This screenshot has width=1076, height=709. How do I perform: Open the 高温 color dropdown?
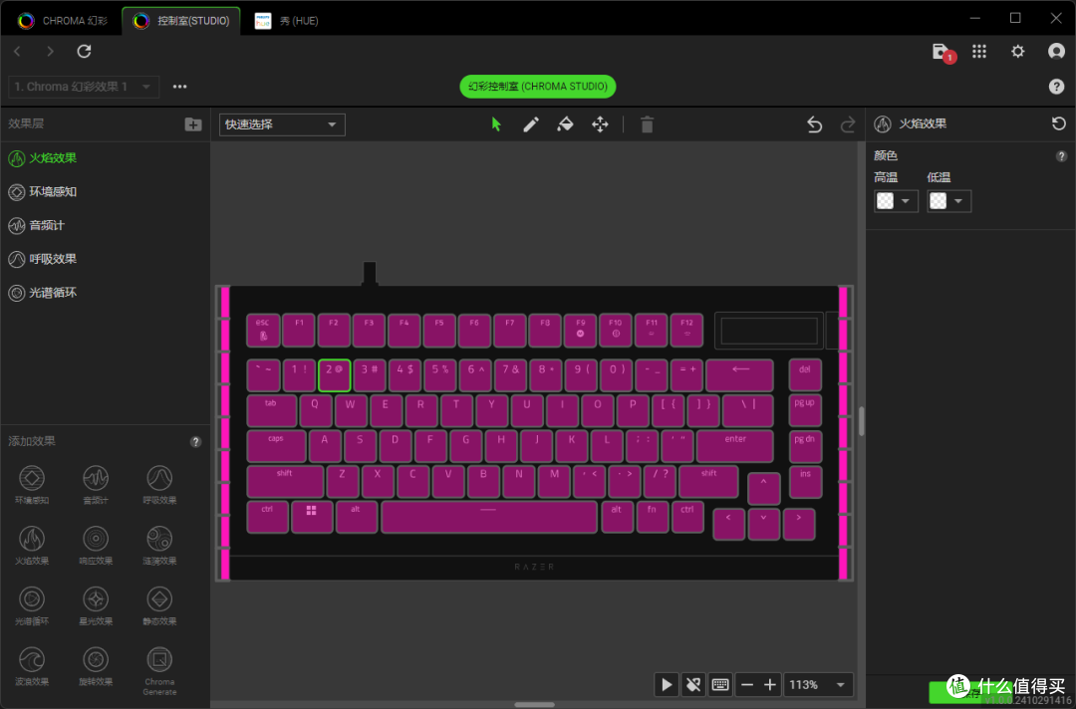coord(906,201)
